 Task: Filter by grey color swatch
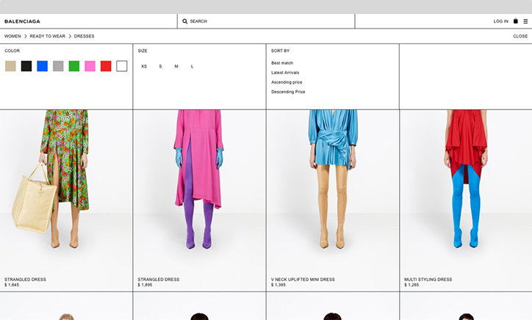[58, 66]
